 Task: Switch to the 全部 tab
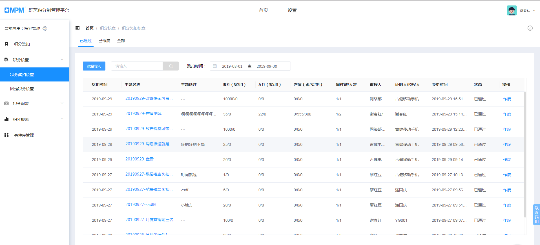coord(121,41)
